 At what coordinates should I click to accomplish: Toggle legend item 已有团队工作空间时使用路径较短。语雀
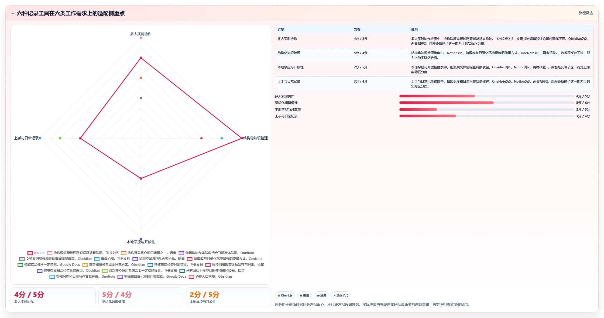pyautogui.click(x=212, y=271)
